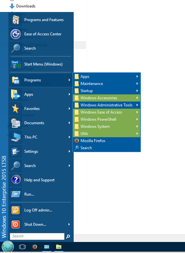Click Help and Support label
The height and width of the screenshot is (253, 185).
tap(39, 180)
